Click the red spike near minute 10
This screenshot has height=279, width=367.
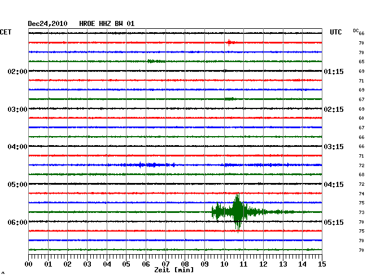tap(229, 42)
